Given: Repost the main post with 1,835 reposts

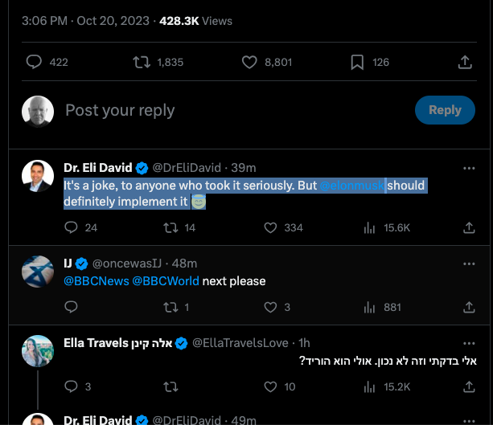Looking at the screenshot, I should pyautogui.click(x=141, y=62).
